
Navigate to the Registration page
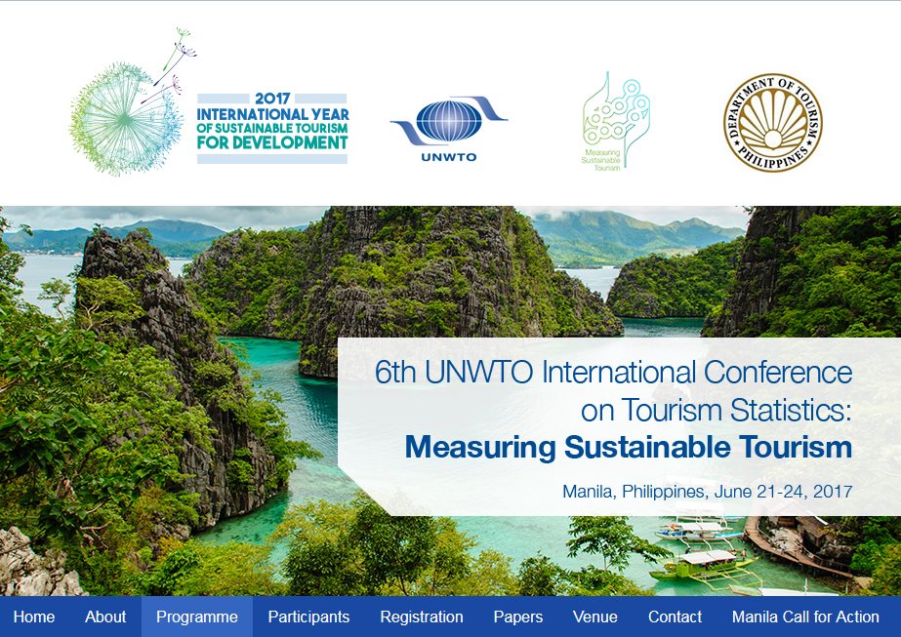pos(422,617)
